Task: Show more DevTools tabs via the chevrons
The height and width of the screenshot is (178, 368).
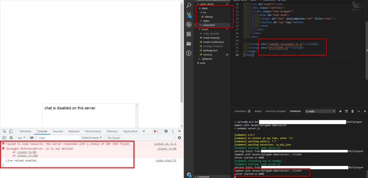Action: click(144, 131)
